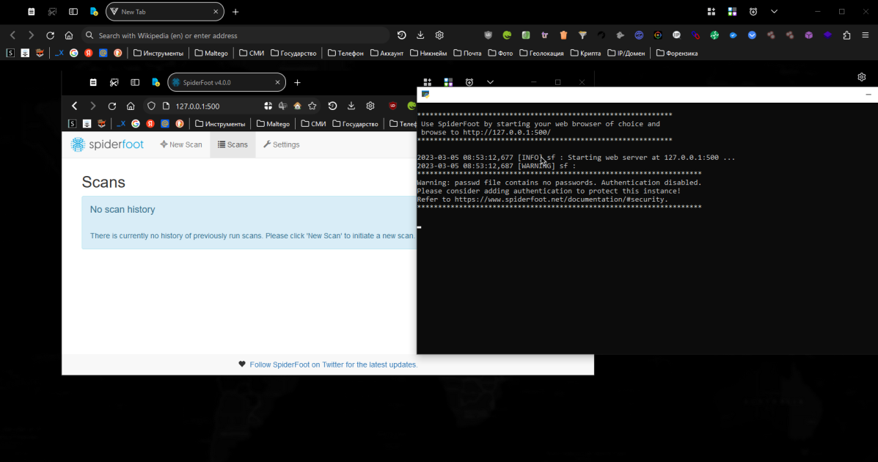878x462 pixels.
Task: Expand the chevron beside SpiderFoot window alarm icon
Action: click(x=490, y=82)
